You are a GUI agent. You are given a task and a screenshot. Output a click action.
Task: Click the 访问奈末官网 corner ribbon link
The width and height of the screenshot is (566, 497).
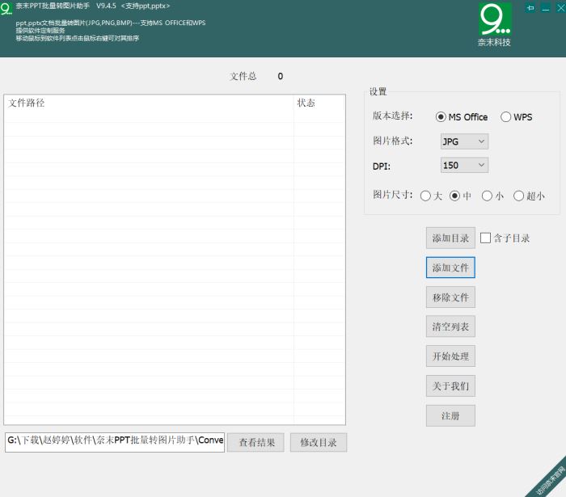[x=550, y=481]
